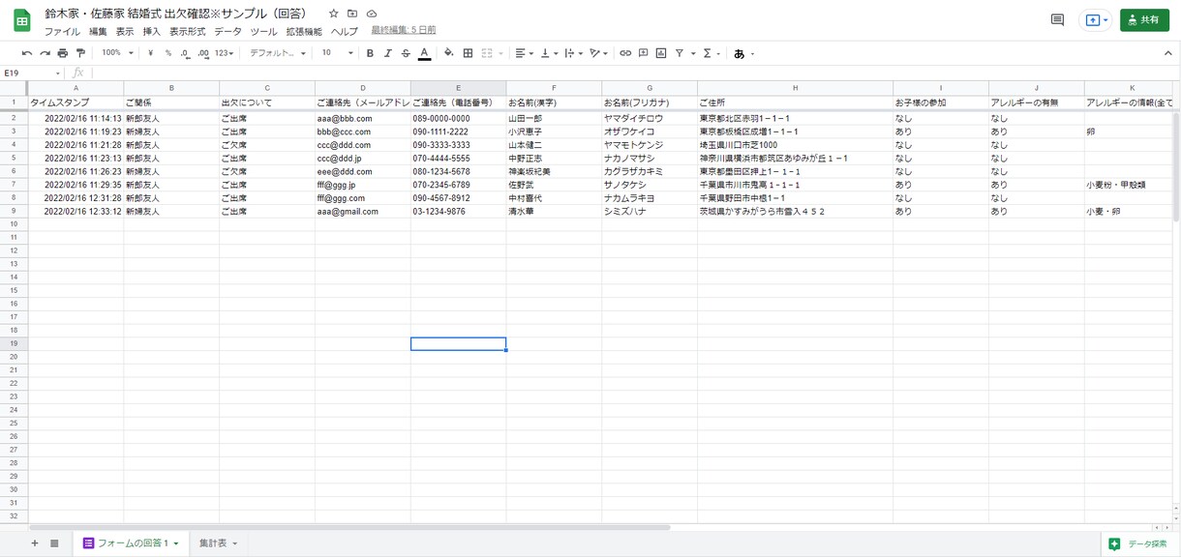1181x557 pixels.
Task: Add a new sheet with plus icon
Action: [x=35, y=543]
